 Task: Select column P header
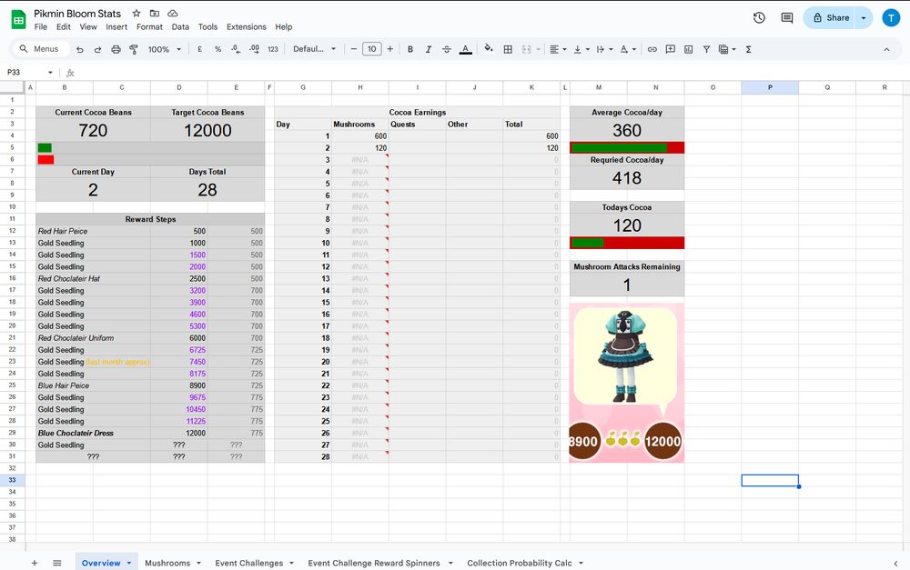770,87
